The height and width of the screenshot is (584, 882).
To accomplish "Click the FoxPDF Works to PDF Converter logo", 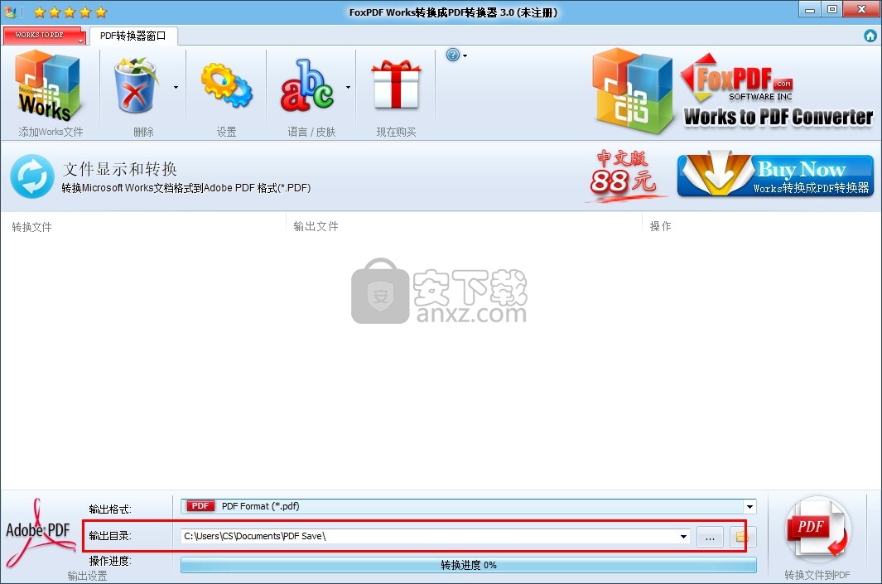I will coord(733,92).
